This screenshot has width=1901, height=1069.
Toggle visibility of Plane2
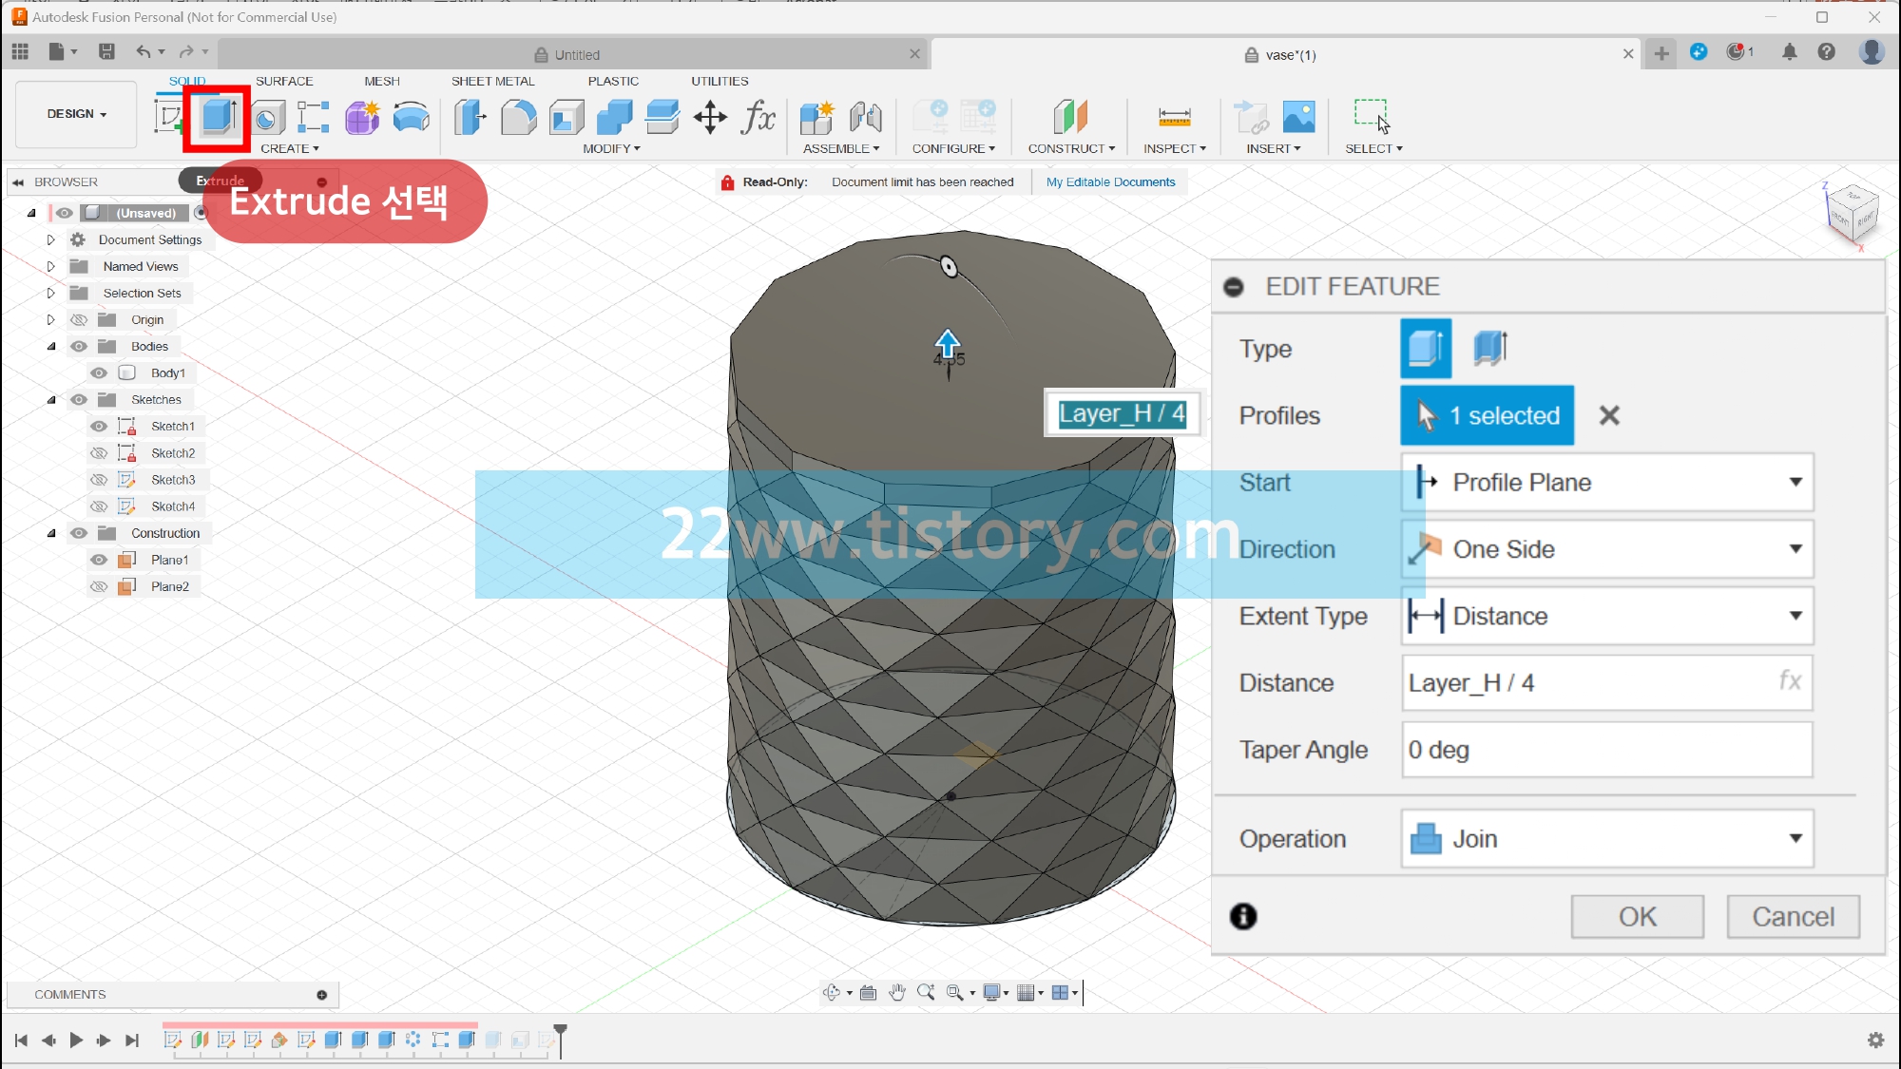coord(99,587)
